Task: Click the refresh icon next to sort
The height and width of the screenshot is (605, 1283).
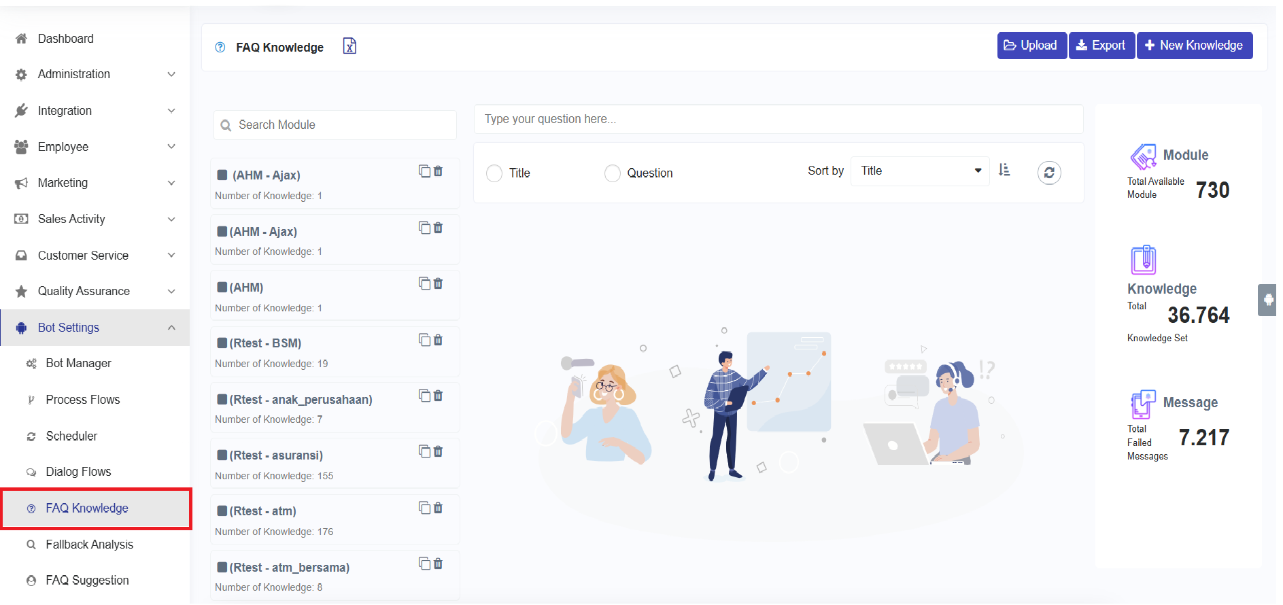Action: 1048,173
